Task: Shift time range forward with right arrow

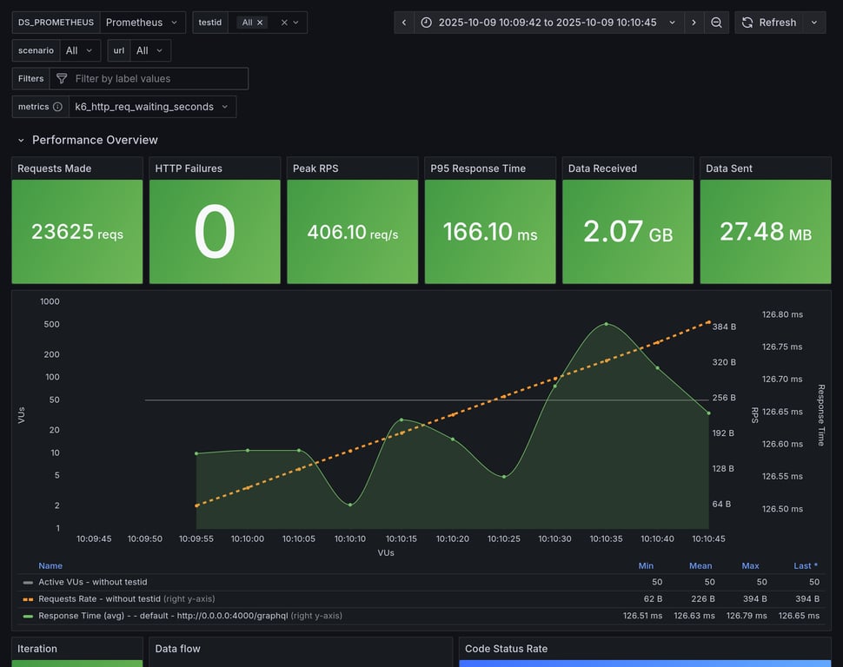Action: tap(694, 23)
